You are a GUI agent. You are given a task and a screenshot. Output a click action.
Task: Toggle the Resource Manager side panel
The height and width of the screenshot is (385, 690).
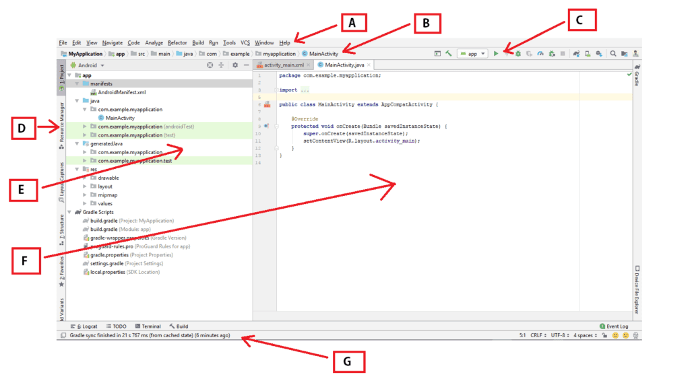click(x=62, y=120)
